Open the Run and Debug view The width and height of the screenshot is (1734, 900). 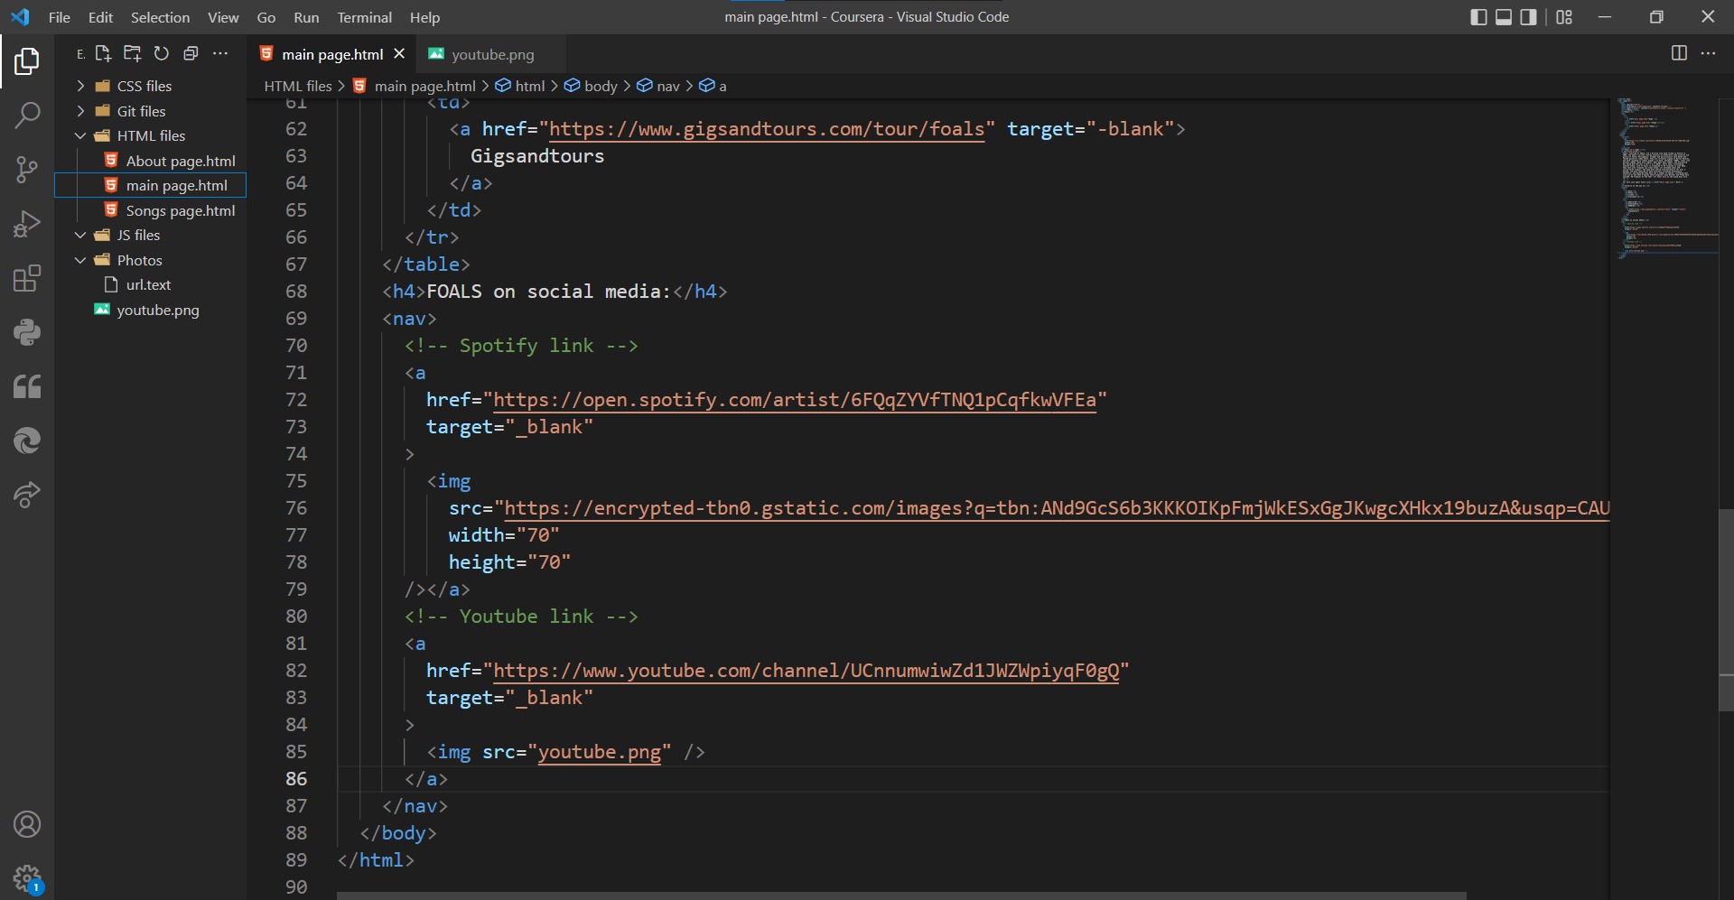pyautogui.click(x=27, y=224)
